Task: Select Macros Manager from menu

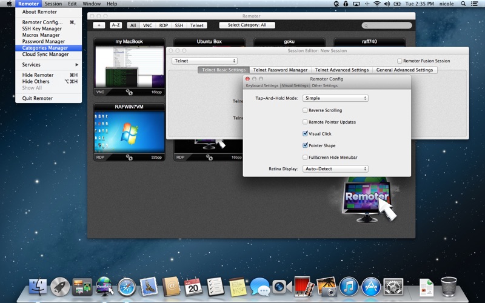Action: coord(48,35)
